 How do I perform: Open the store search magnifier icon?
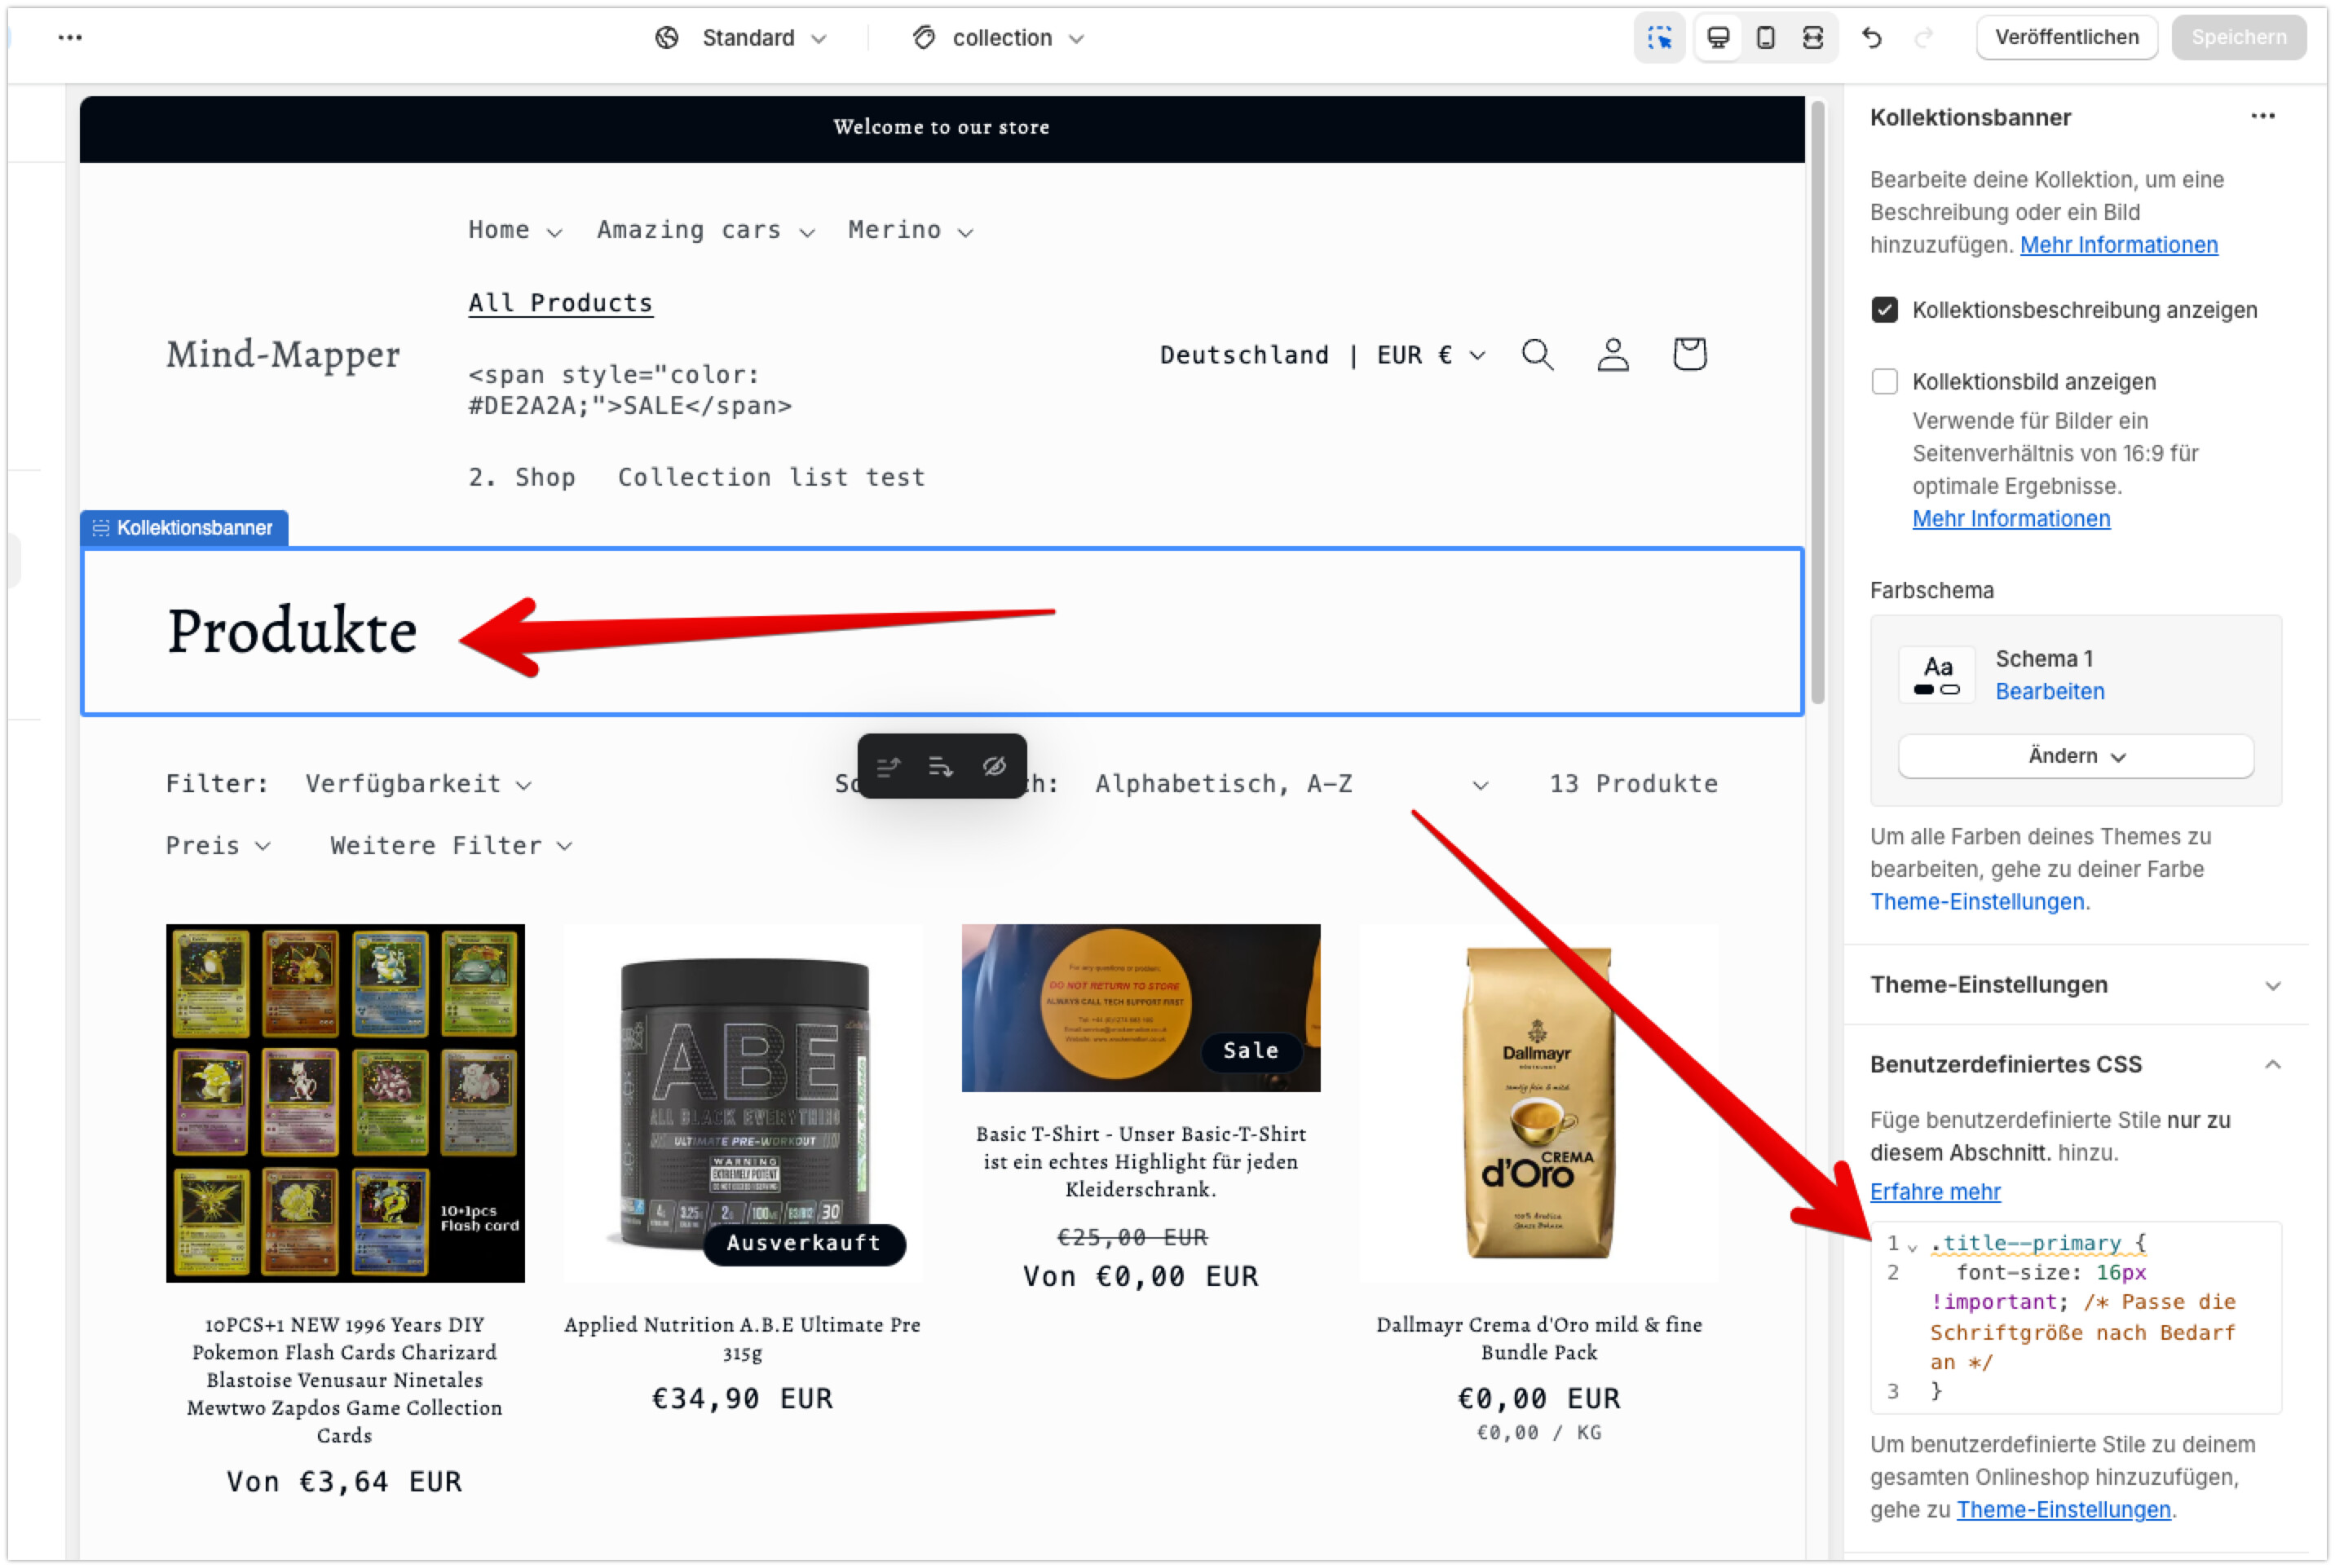point(1537,354)
